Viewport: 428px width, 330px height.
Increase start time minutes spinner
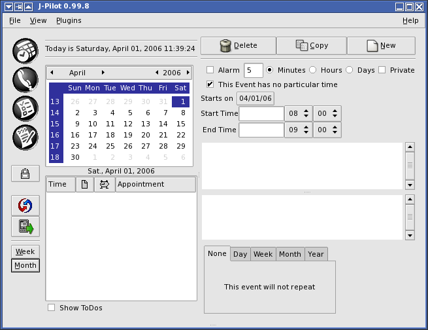click(x=335, y=111)
